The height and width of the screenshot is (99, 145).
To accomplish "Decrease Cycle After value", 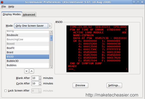I will pos(40,84).
